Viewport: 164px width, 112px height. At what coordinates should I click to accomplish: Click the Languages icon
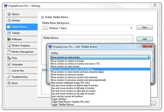click(9, 64)
